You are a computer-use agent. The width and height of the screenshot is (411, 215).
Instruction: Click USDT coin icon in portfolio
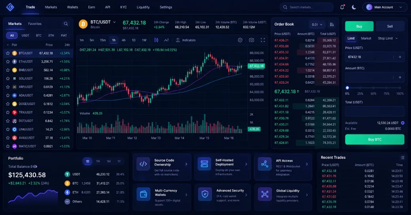[x=67, y=174]
